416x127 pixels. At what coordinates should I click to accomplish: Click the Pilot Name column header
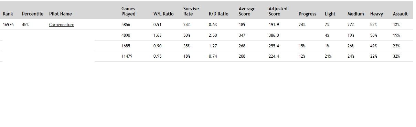pos(61,14)
